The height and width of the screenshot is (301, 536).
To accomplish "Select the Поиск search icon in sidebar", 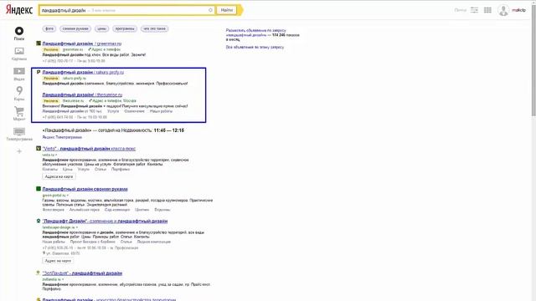I will (x=19, y=31).
